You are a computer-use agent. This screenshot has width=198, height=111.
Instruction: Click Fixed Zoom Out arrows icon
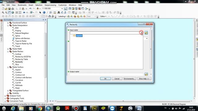coord(20,12)
